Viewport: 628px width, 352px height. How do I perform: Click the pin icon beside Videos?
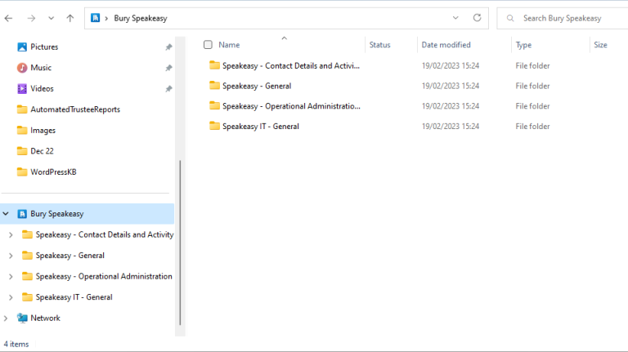(x=168, y=88)
